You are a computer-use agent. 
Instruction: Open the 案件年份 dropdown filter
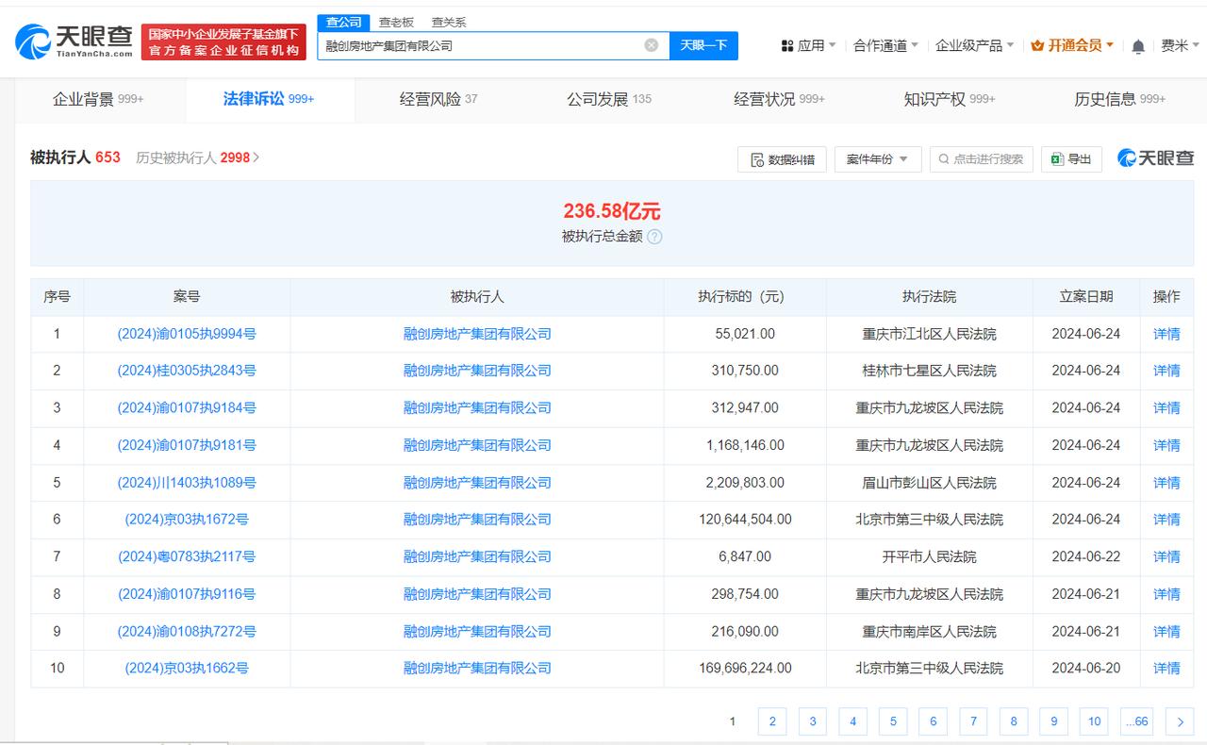[x=877, y=159]
